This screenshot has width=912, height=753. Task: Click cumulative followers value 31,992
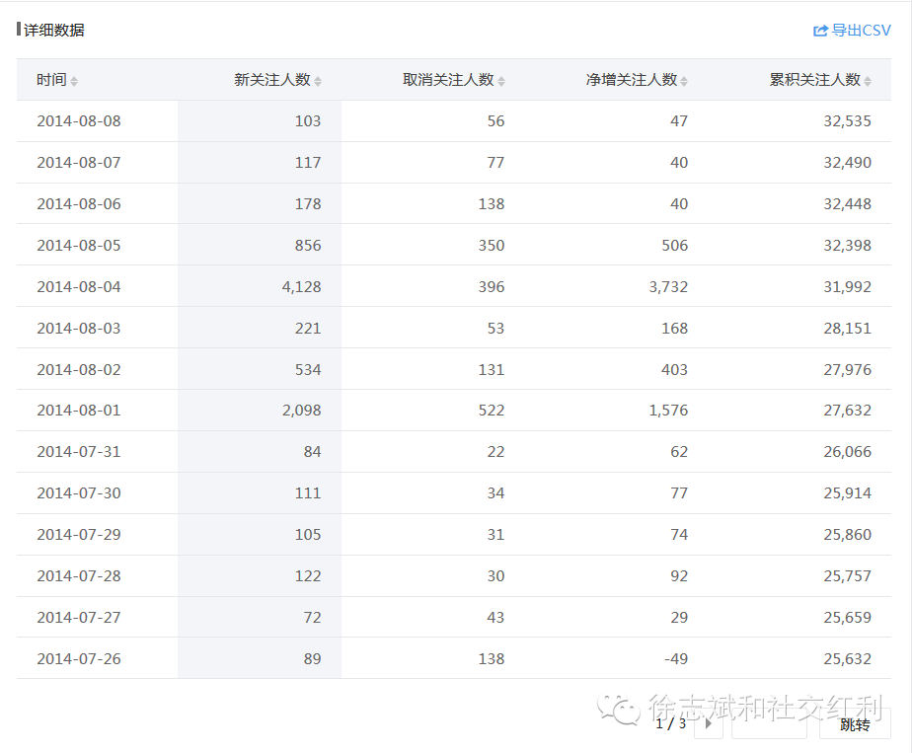pos(848,286)
